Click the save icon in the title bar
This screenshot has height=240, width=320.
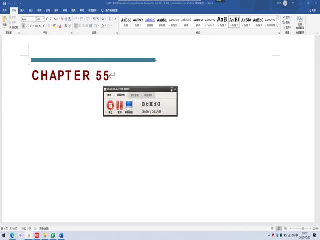pyautogui.click(x=3, y=3)
